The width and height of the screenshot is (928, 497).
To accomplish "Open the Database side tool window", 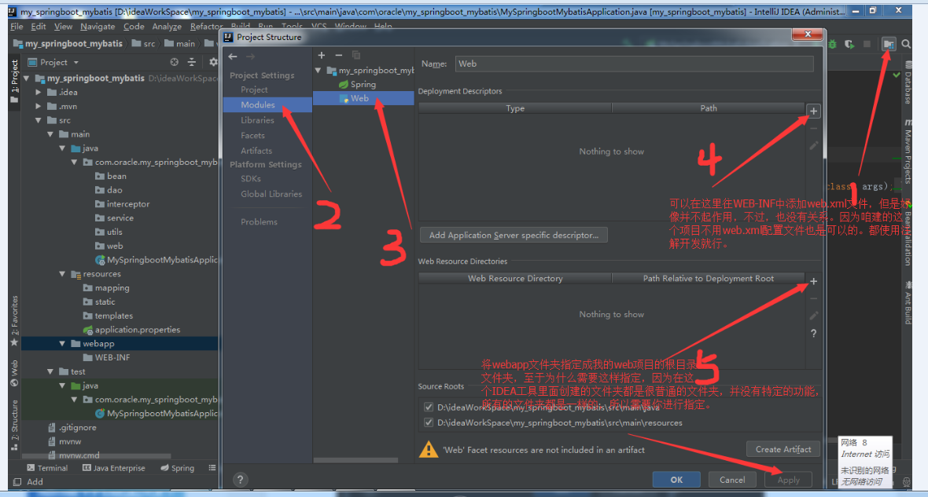I will click(x=908, y=84).
